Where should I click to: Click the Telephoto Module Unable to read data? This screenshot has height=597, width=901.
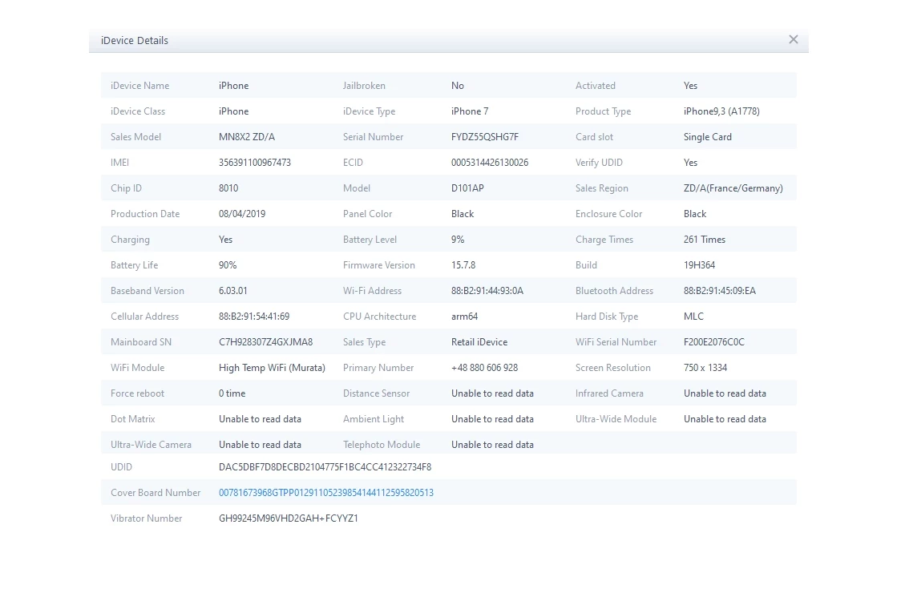coord(492,445)
